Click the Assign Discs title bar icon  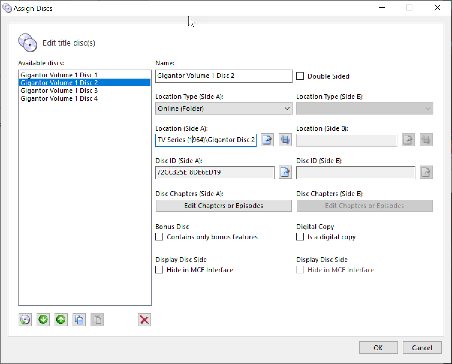(x=7, y=8)
